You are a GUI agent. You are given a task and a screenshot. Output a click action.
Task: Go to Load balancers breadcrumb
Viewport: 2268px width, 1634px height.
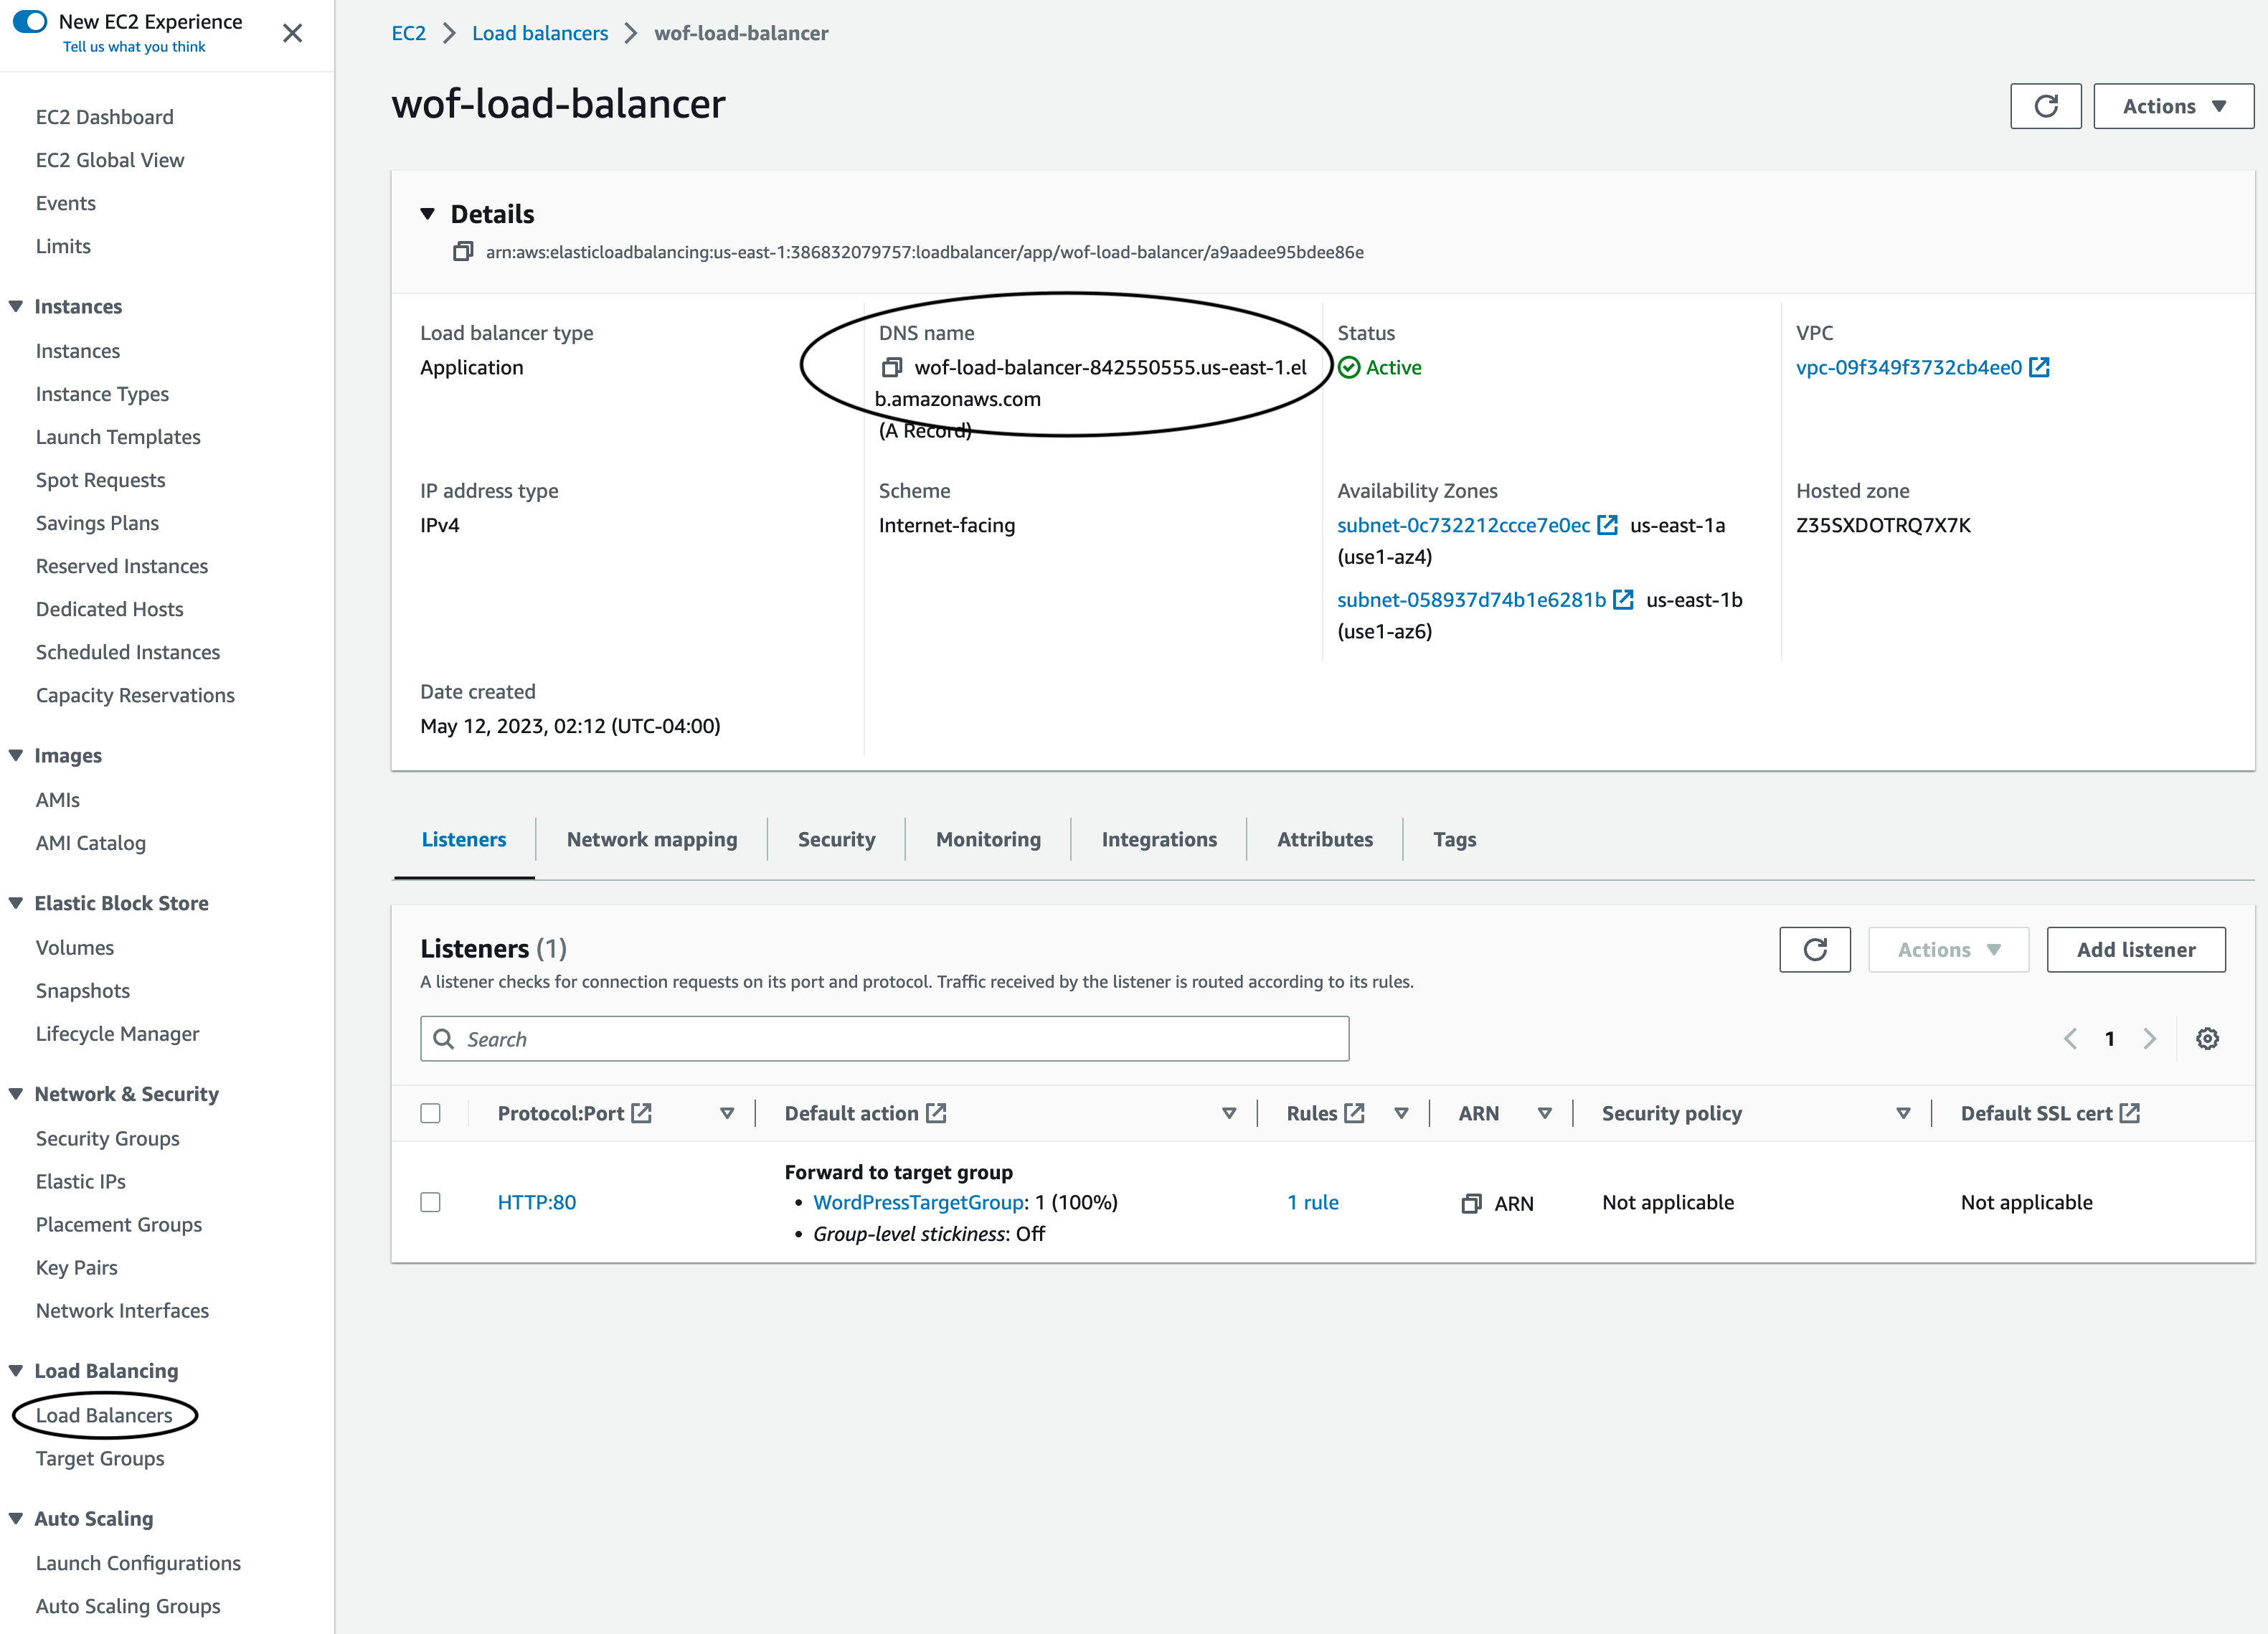(540, 33)
